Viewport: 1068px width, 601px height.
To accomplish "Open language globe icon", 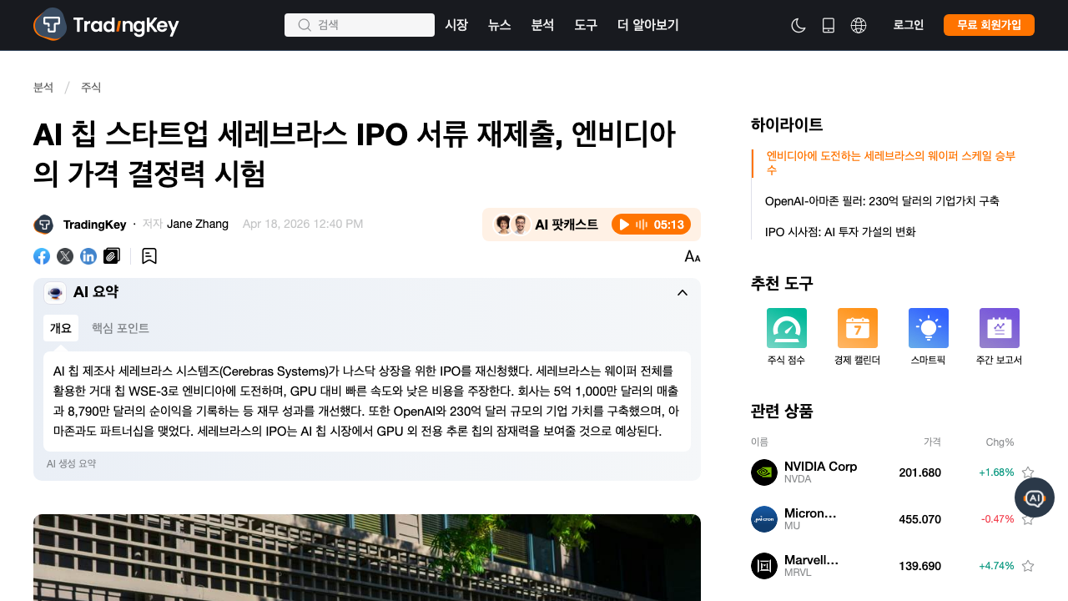I will coord(859,25).
